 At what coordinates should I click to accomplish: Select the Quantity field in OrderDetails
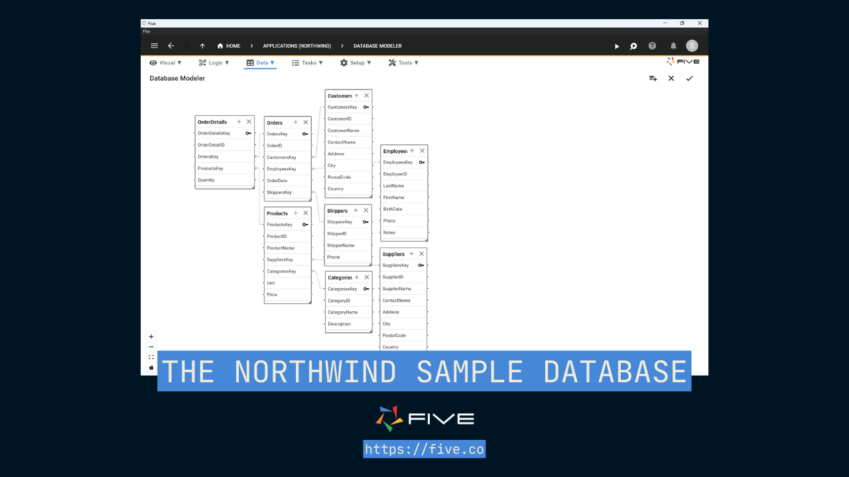click(225, 180)
